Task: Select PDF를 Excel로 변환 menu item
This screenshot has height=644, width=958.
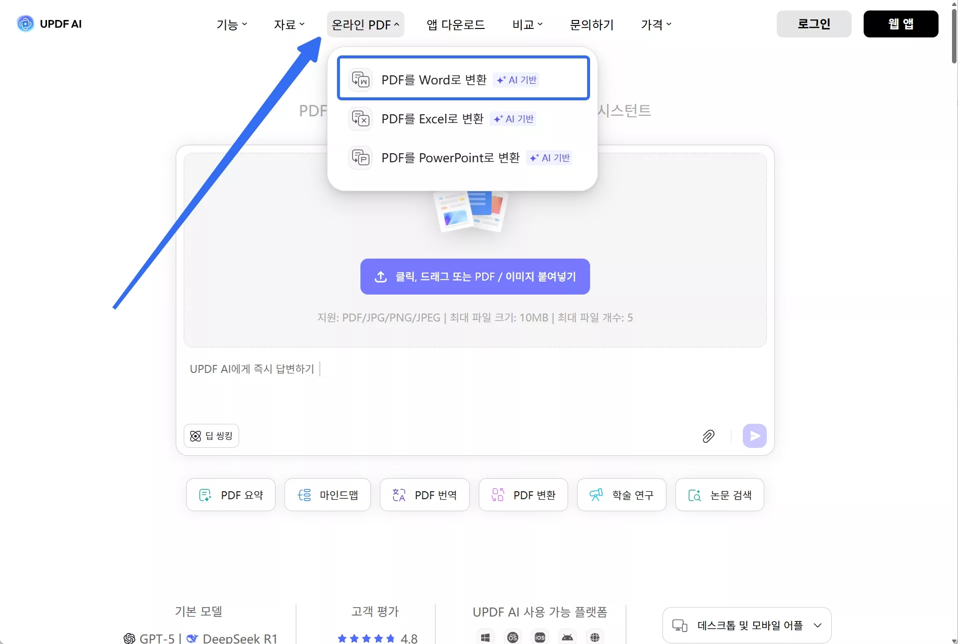Action: [x=463, y=118]
